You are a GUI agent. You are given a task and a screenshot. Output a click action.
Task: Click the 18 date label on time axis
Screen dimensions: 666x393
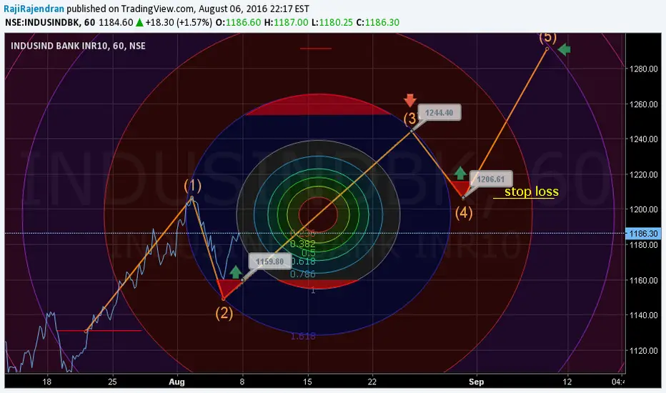pyautogui.click(x=46, y=382)
